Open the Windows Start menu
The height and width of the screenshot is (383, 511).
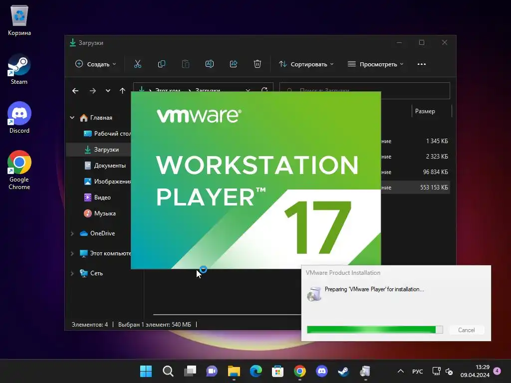click(x=146, y=371)
